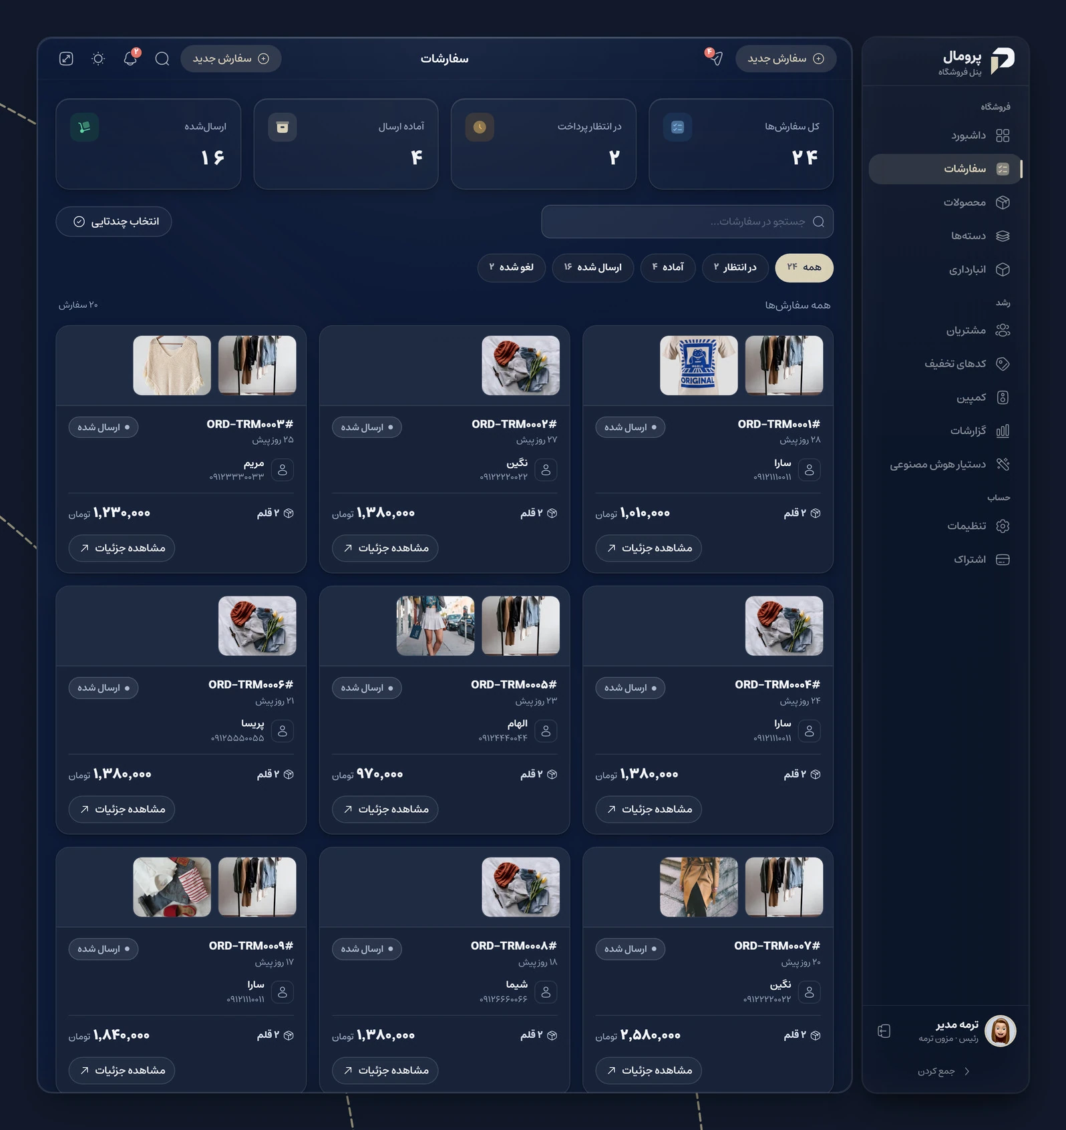Click the knit top thumbnail in ORD-TRM0003

point(172,365)
